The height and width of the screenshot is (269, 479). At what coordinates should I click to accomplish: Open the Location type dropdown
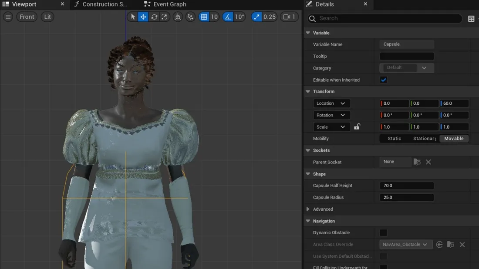point(331,103)
